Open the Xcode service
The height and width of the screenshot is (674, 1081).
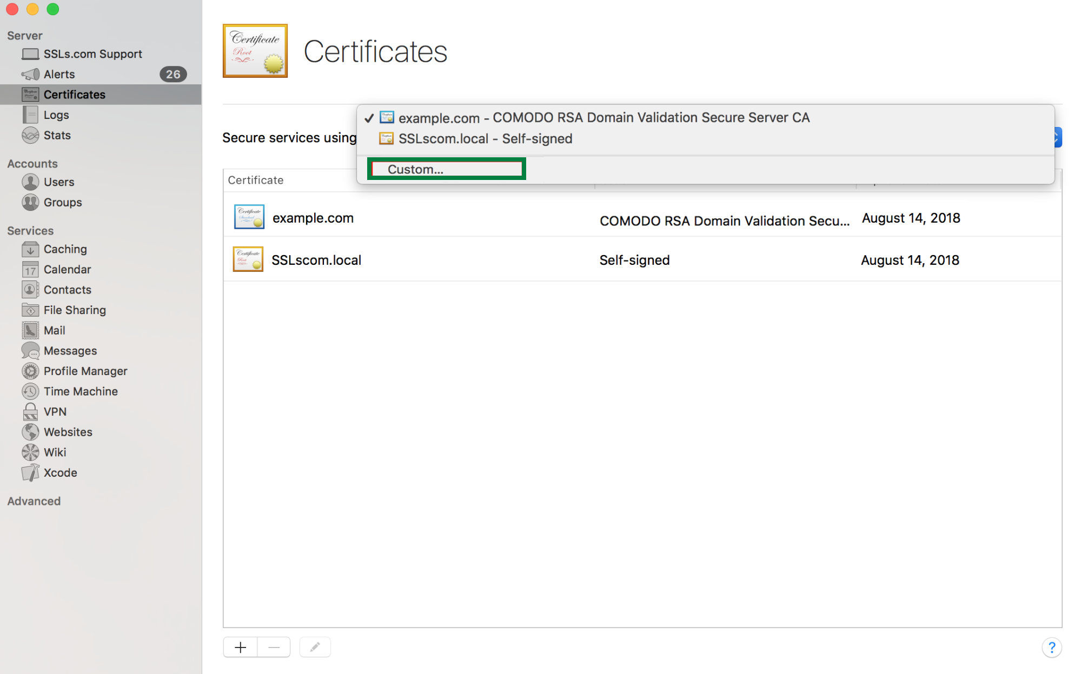pos(60,472)
